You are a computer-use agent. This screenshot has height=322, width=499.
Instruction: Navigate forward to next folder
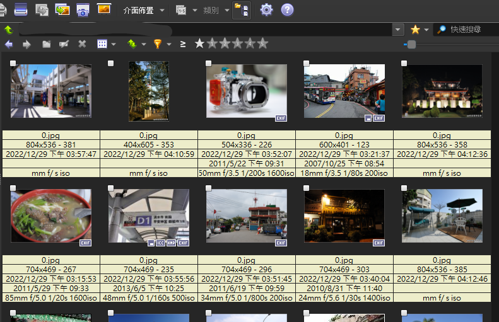pos(26,44)
